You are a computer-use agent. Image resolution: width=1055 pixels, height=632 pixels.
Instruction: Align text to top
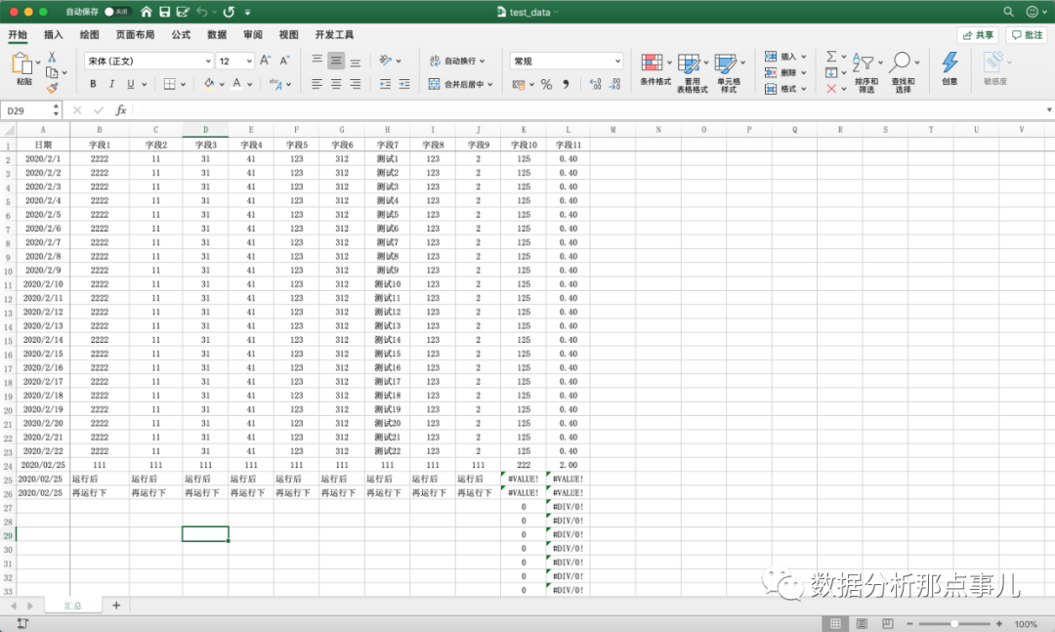coord(316,61)
